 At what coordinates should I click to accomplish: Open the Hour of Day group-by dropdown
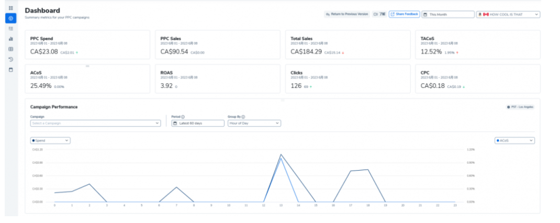tap(254, 123)
